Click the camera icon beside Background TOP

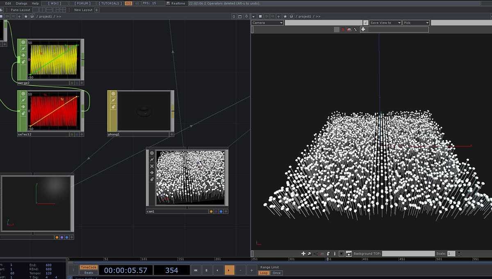click(348, 254)
